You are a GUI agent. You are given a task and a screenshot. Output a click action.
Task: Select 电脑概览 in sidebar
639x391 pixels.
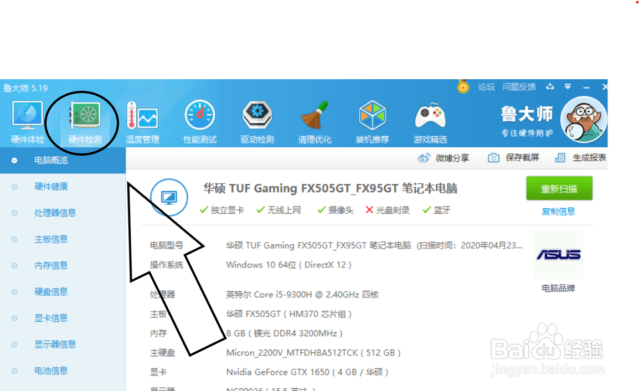63,160
